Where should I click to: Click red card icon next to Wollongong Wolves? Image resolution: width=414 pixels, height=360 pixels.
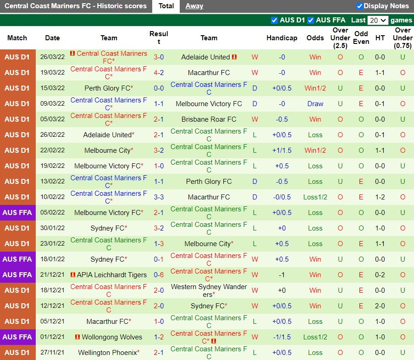[x=77, y=337]
